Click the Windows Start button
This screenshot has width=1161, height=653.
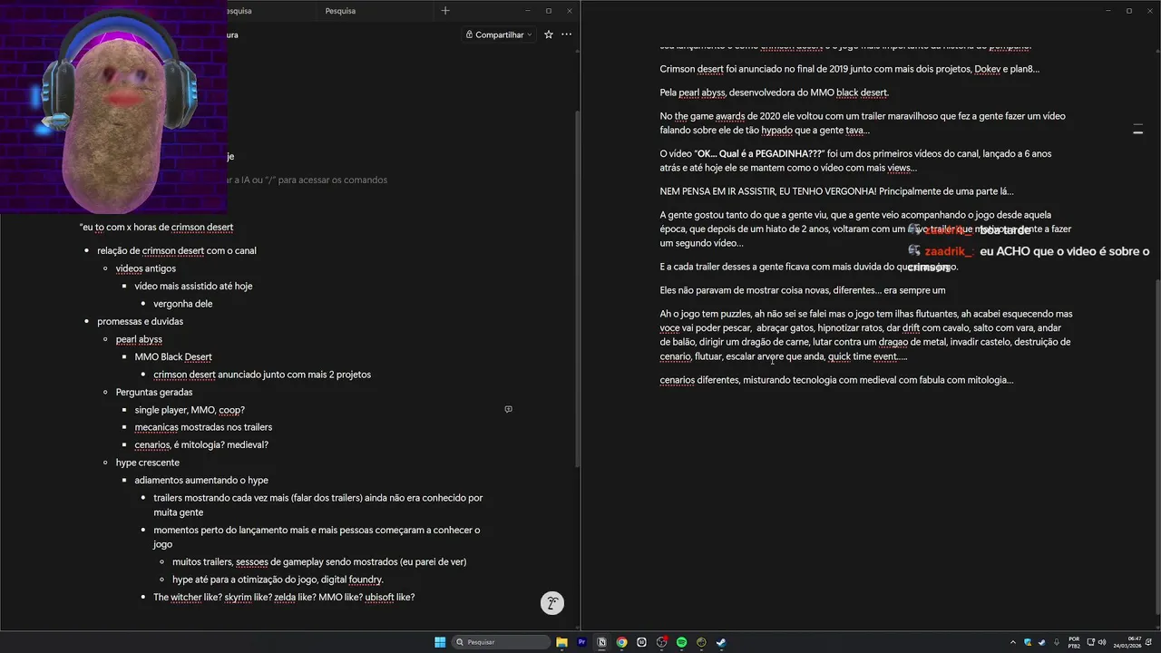click(440, 642)
